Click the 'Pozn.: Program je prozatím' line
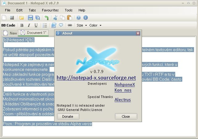 pos(47,124)
